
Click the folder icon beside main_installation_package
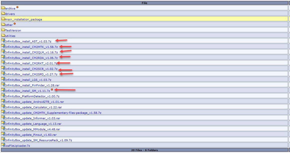point(3,19)
